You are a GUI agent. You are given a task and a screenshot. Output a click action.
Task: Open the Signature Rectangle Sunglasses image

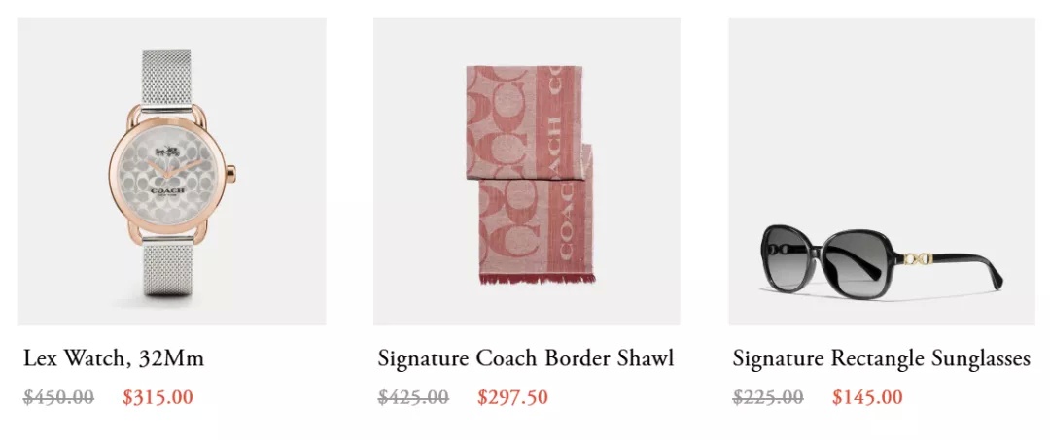[x=882, y=172]
